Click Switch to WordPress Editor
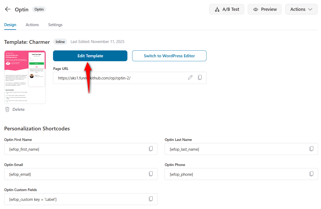The image size is (321, 209). tap(169, 56)
